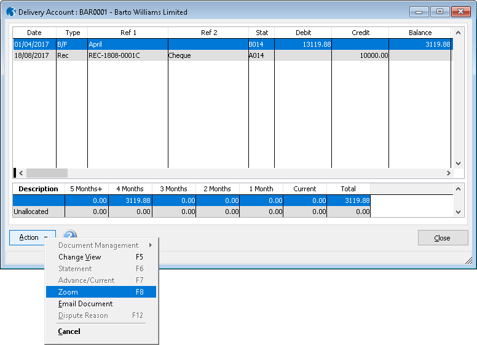477x345 pixels.
Task: Click the REC-1808-0001C reference cell
Action: coord(128,55)
